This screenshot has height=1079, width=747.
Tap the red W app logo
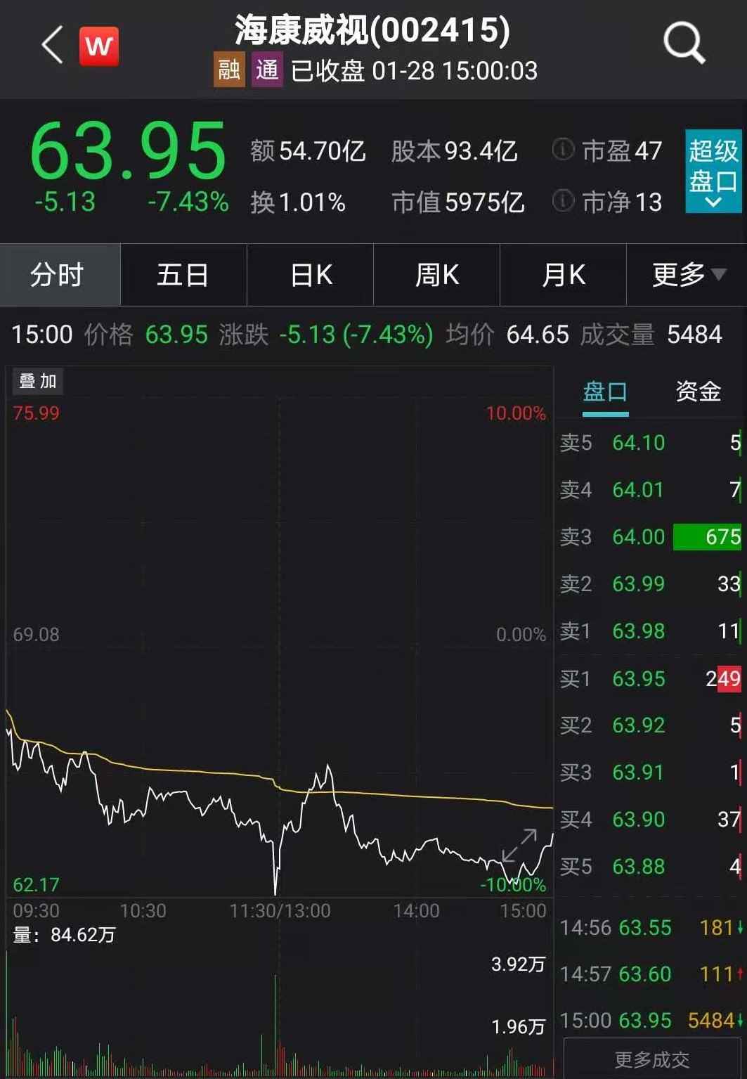click(98, 46)
